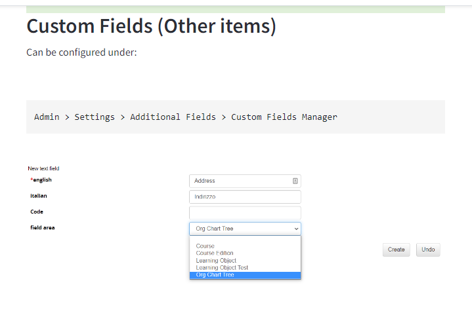Open the field area combo box showing Org Chart Tree
This screenshot has width=472, height=321.
tap(244, 229)
